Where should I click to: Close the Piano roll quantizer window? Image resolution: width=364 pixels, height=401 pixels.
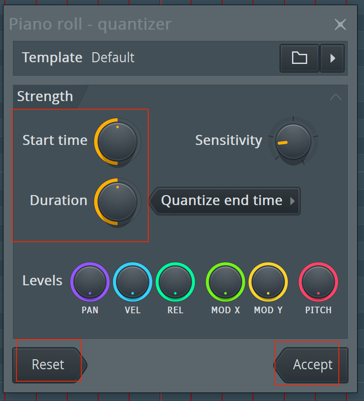pyautogui.click(x=341, y=24)
